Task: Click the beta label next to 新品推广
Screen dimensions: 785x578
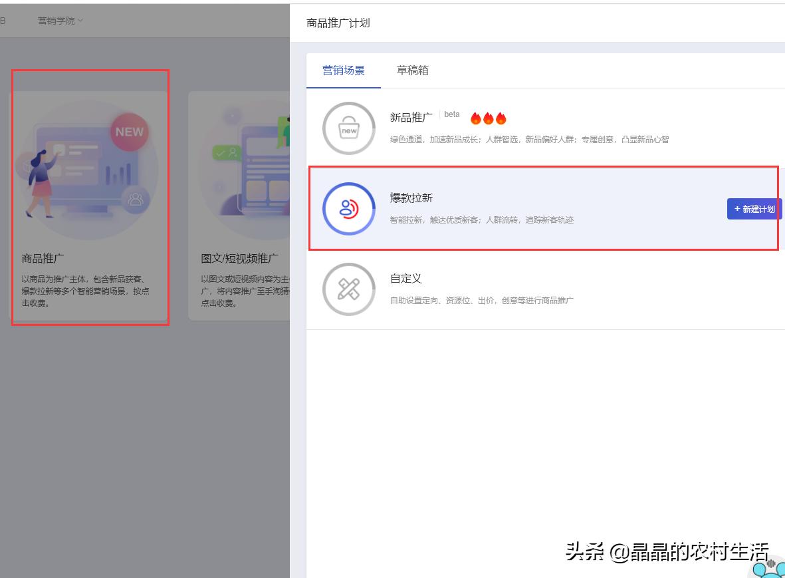Action: (x=452, y=114)
